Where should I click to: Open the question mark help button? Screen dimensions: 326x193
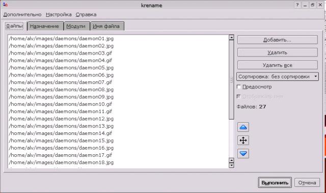pyautogui.click(x=297, y=5)
